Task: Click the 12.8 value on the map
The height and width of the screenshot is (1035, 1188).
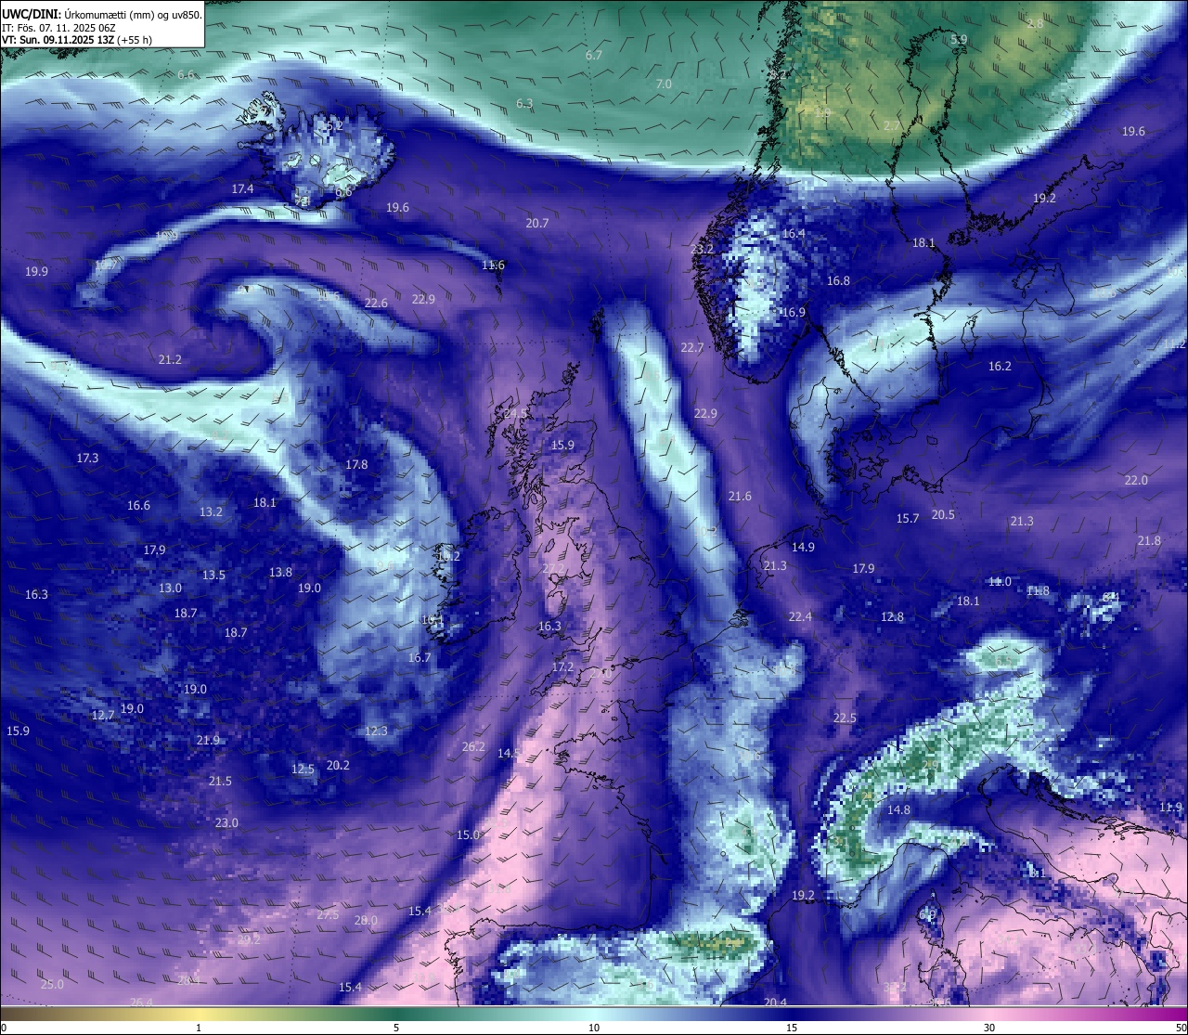Action: click(892, 617)
